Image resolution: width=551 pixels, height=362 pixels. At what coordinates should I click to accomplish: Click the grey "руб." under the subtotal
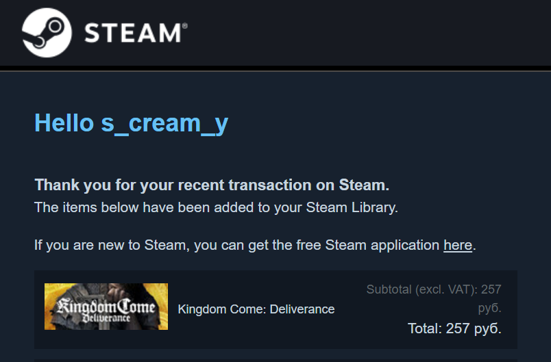489,308
